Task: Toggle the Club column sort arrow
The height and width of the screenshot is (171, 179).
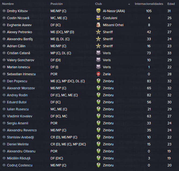Action: (x=129, y=4)
